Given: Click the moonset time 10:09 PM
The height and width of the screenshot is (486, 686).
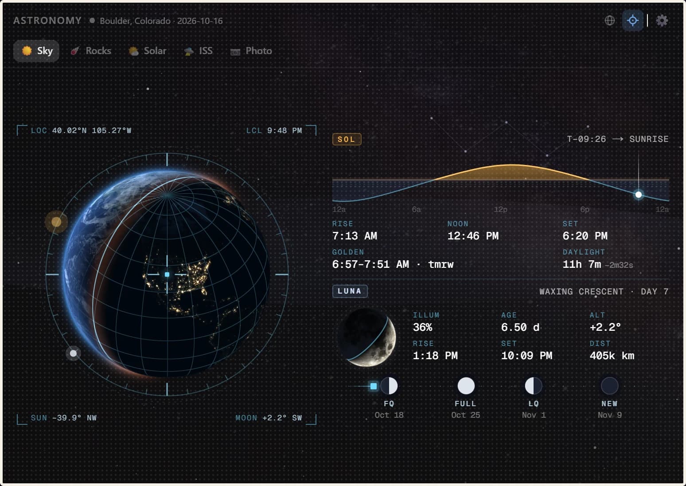Looking at the screenshot, I should 526,356.
